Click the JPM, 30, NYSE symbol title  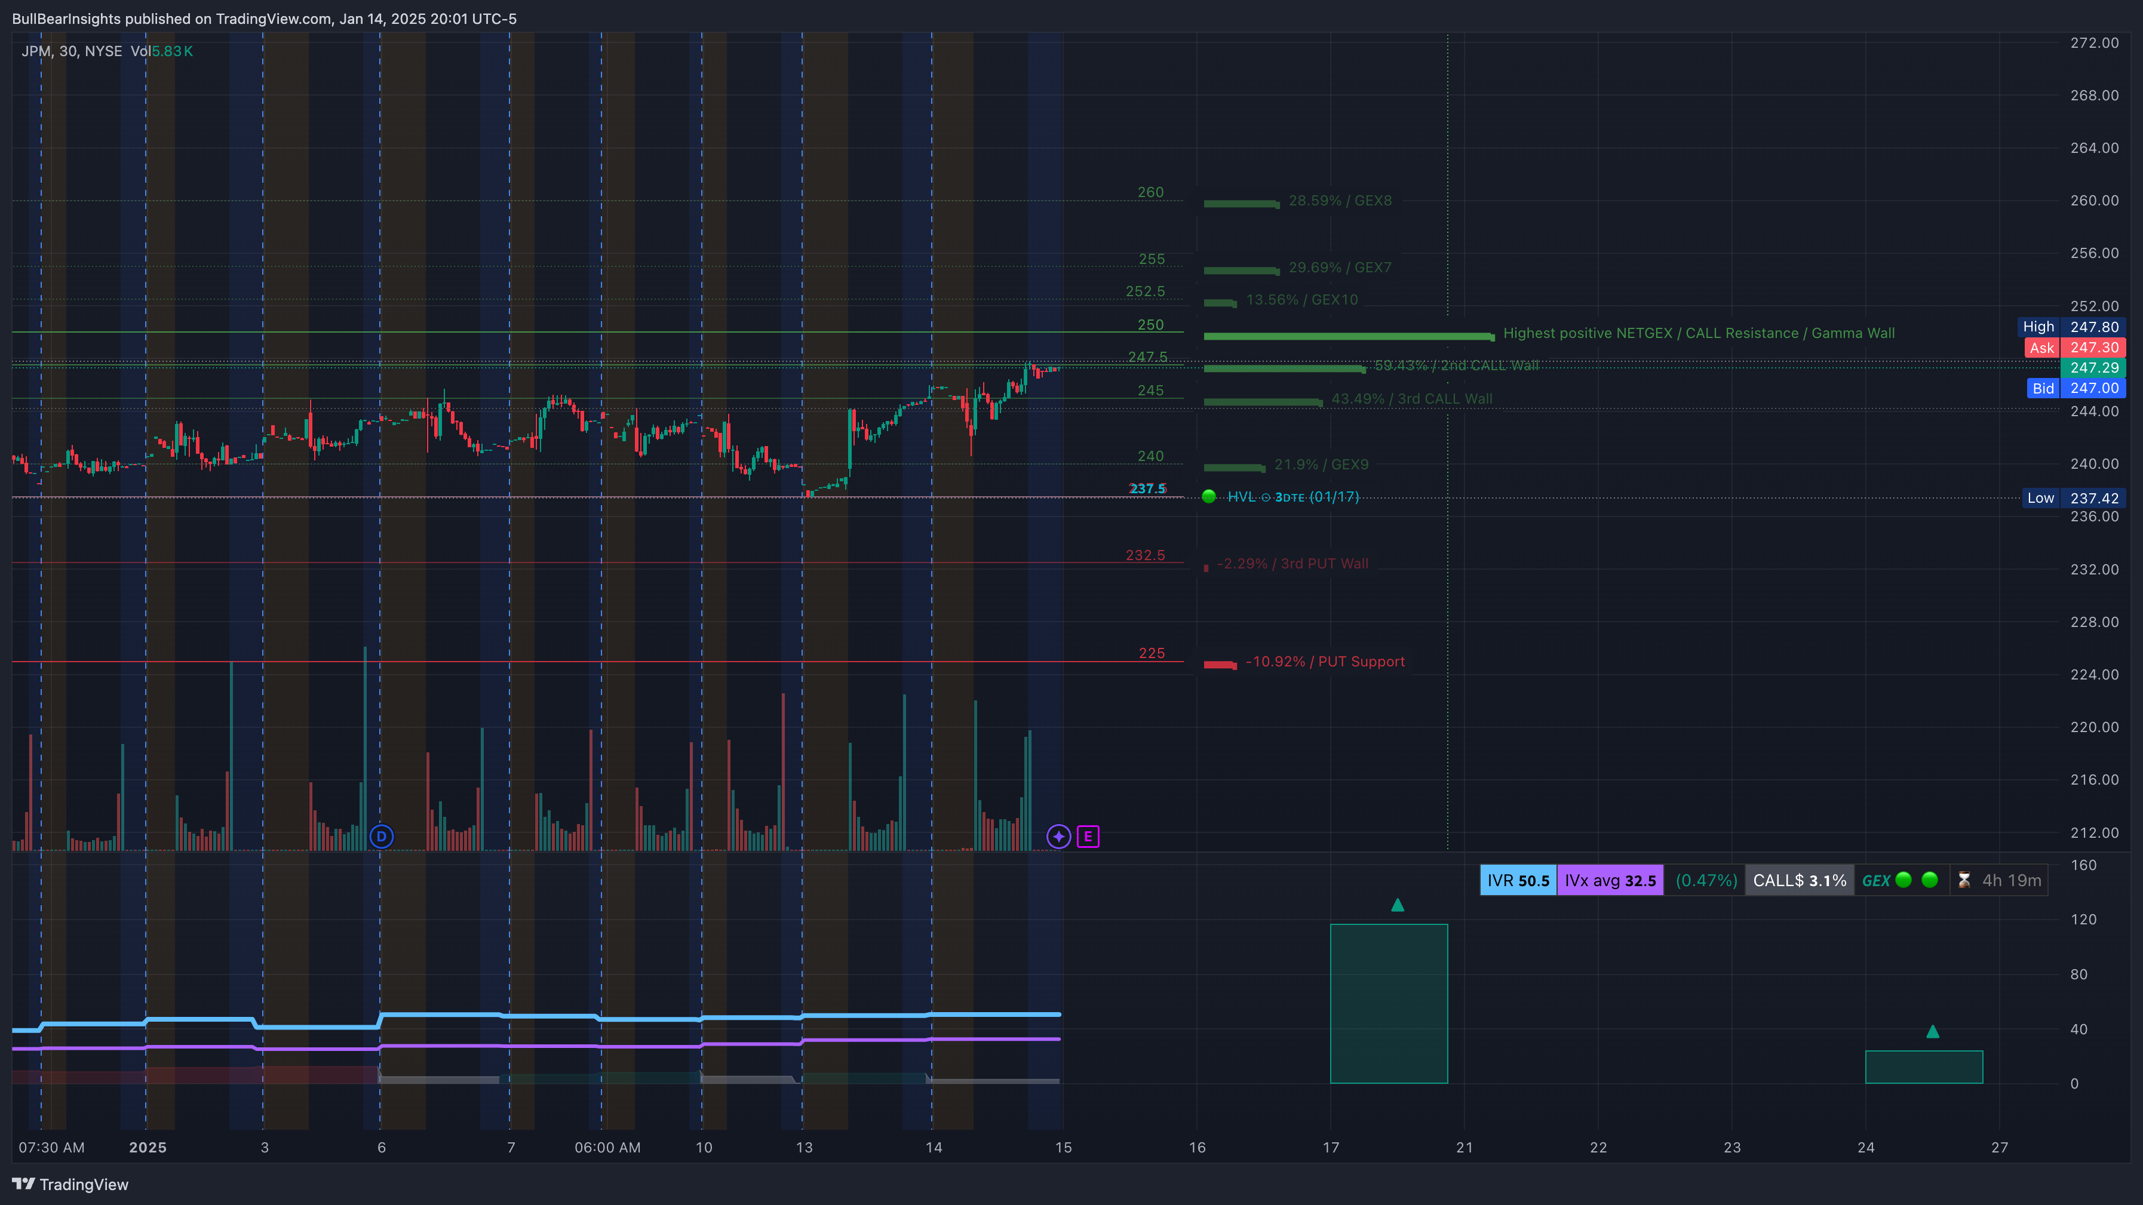(x=72, y=51)
